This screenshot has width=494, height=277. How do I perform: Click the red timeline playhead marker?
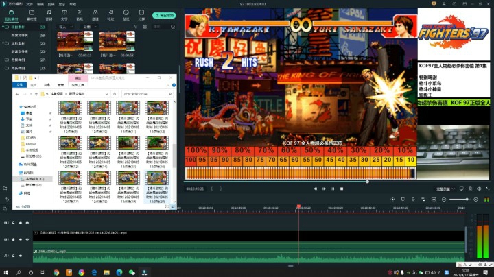click(x=298, y=206)
